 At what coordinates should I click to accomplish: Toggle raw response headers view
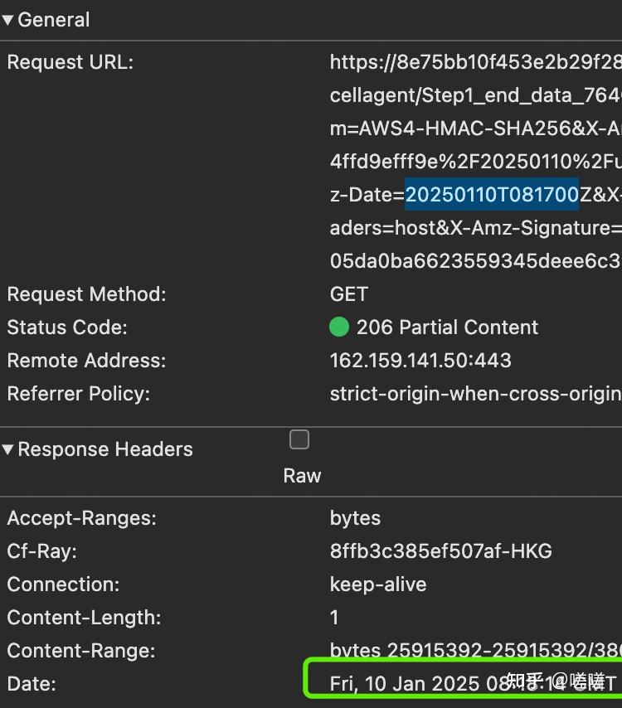[x=299, y=439]
